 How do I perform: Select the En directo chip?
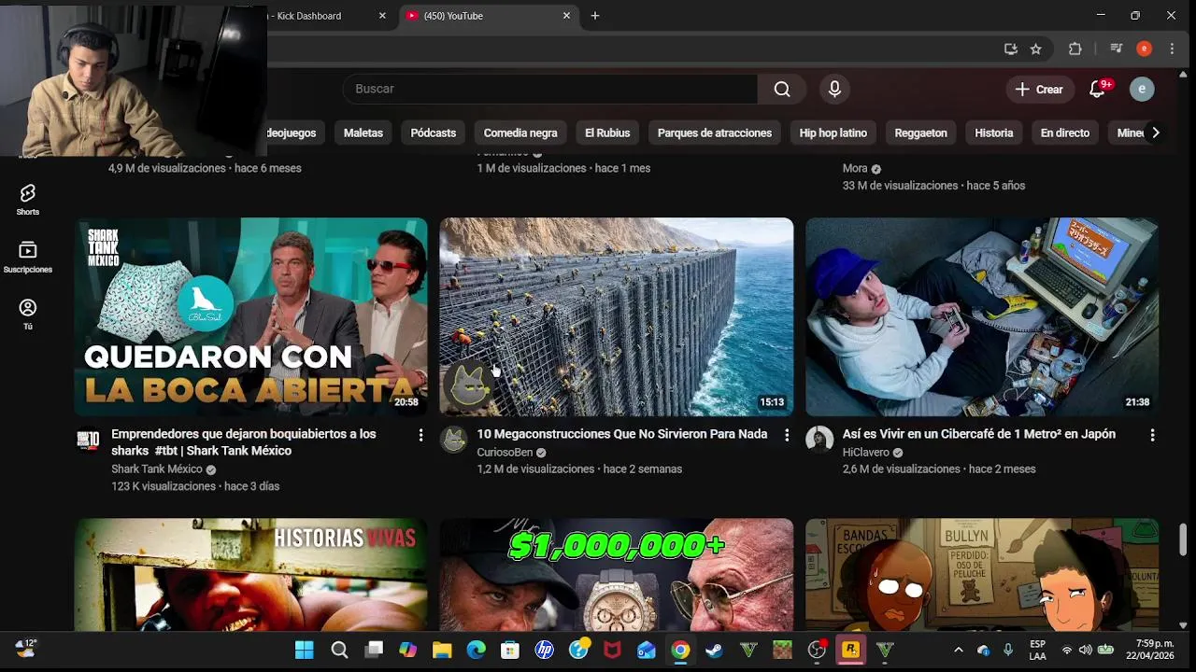click(1065, 133)
